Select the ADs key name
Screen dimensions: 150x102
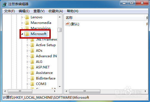pyautogui.click(x=39, y=51)
